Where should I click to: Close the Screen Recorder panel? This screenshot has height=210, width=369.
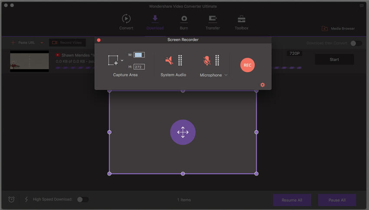(x=99, y=40)
